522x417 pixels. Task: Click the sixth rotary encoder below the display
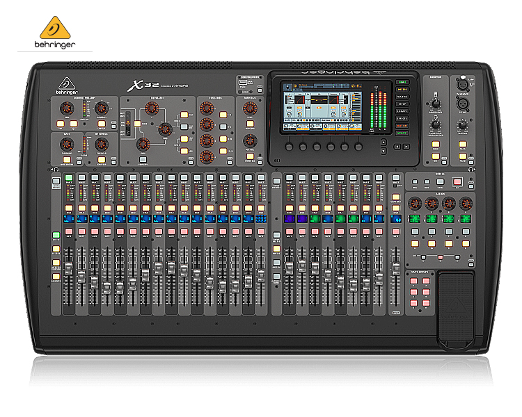(x=358, y=147)
